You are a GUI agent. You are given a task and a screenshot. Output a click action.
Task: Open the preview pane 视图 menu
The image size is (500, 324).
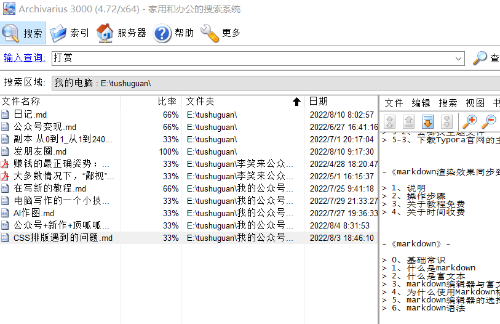click(475, 103)
